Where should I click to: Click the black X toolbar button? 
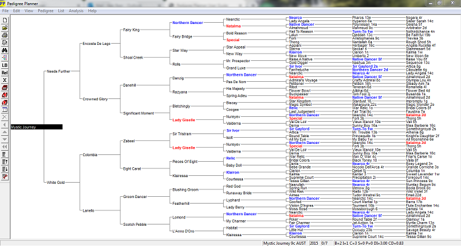(x=4, y=80)
